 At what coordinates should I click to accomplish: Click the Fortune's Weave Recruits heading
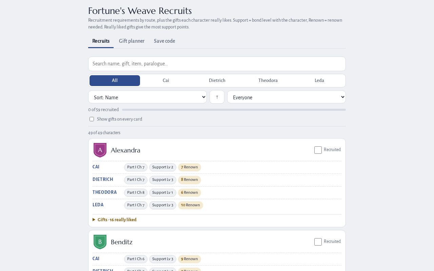pyautogui.click(x=140, y=11)
